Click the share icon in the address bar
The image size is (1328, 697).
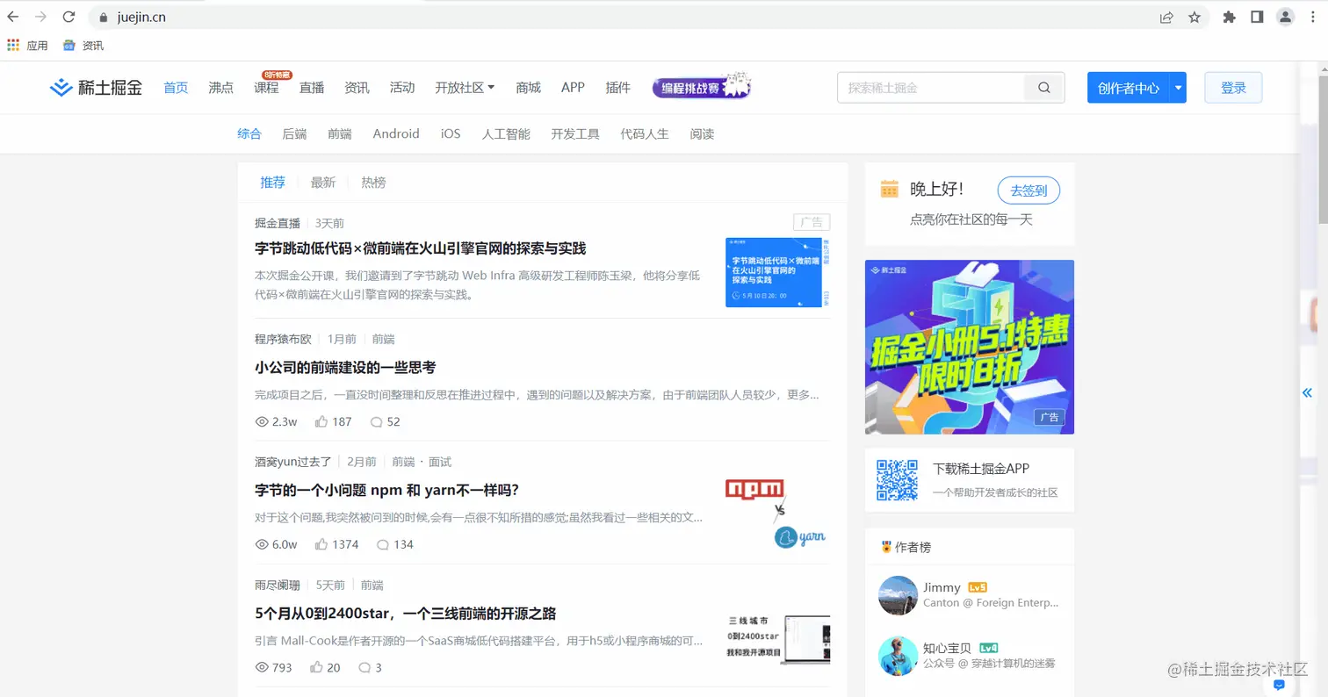point(1166,17)
